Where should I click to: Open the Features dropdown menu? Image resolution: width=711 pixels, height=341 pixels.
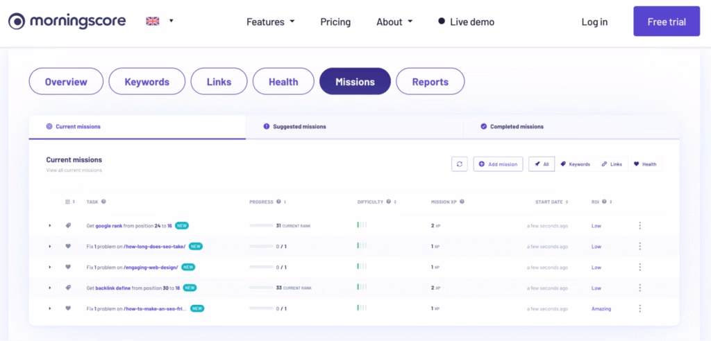[x=270, y=21]
